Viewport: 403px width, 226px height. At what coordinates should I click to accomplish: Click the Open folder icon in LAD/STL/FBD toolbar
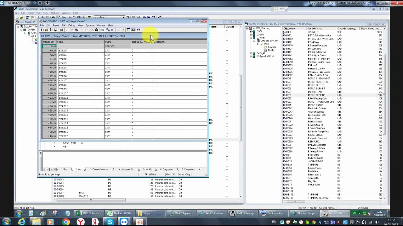point(47,30)
